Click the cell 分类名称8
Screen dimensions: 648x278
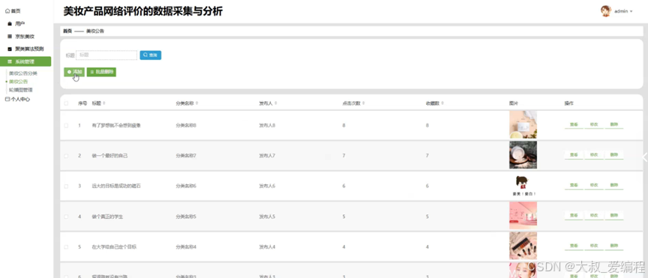pos(186,125)
